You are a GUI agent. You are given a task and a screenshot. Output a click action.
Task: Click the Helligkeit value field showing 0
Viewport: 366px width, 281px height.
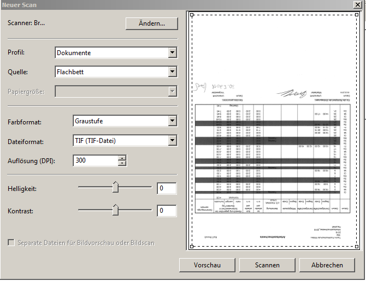click(x=167, y=188)
